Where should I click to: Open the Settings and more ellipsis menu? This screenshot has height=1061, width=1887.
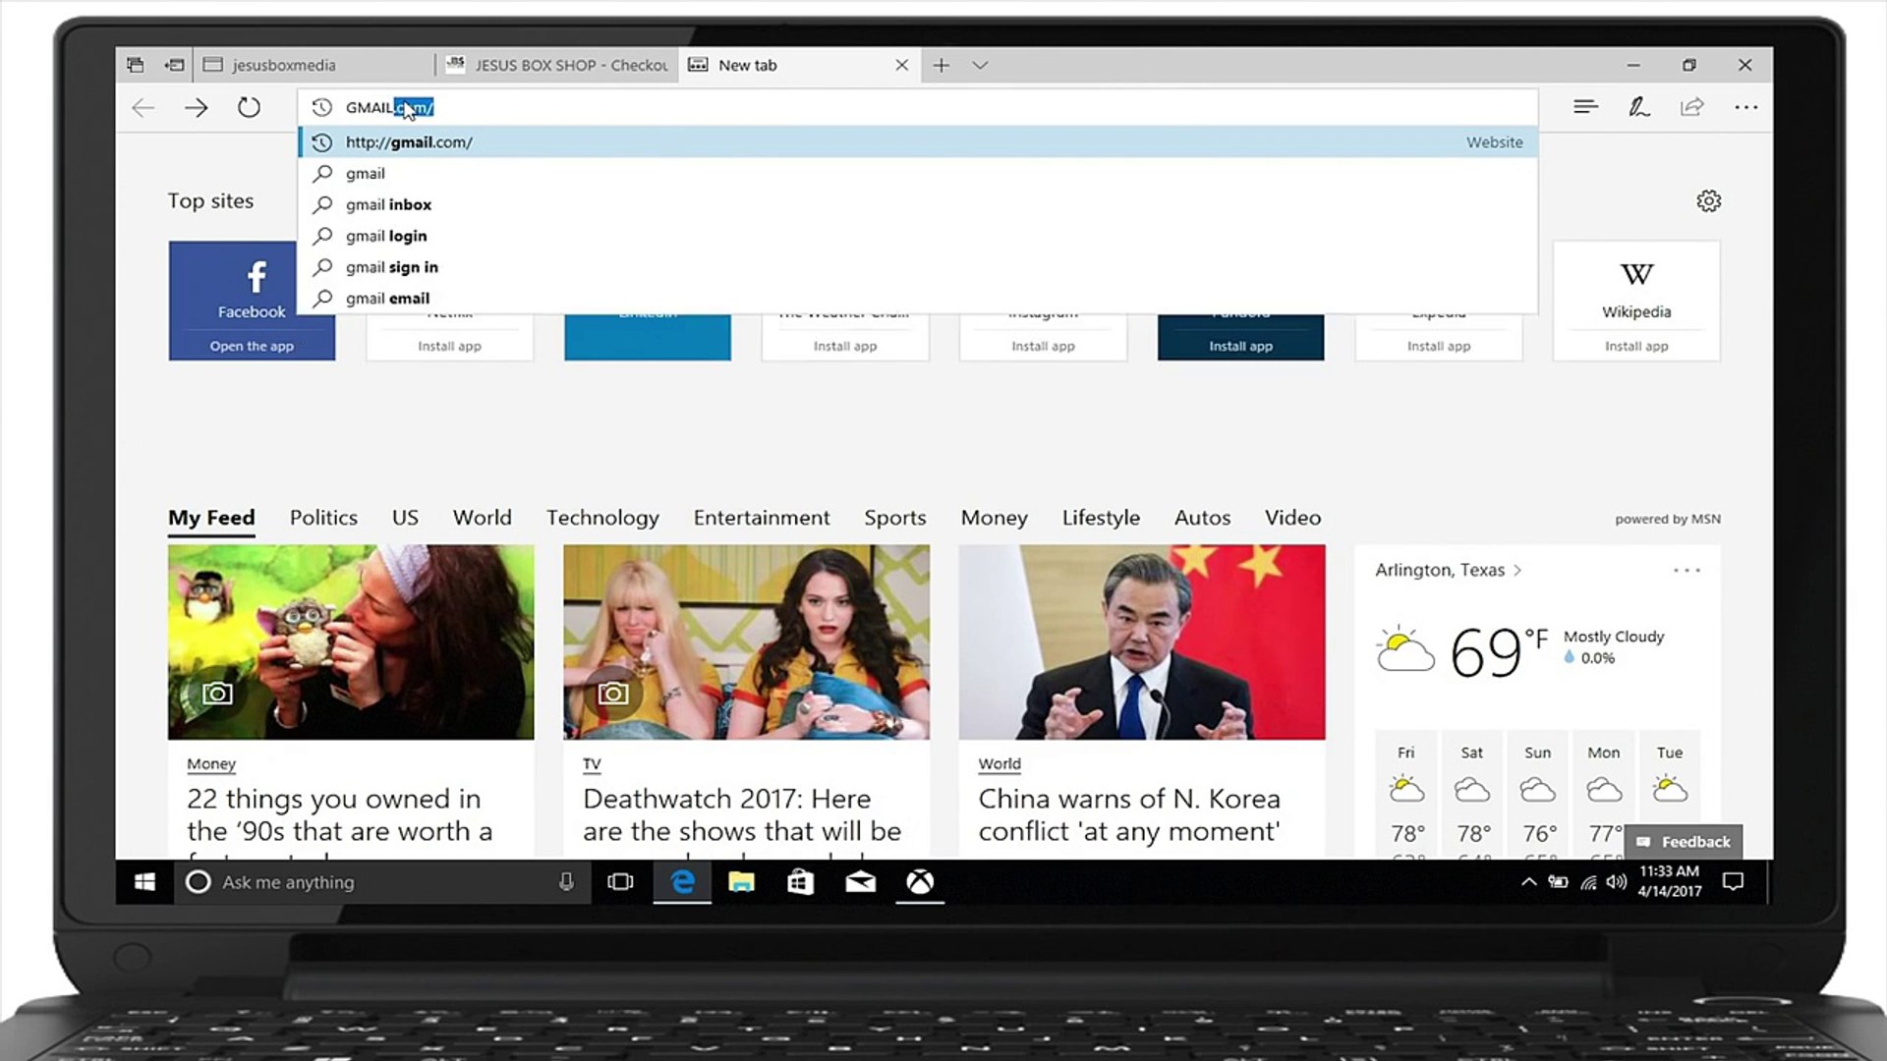[x=1745, y=107]
